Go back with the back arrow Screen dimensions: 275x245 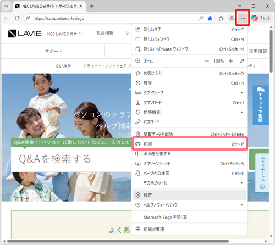(7, 18)
